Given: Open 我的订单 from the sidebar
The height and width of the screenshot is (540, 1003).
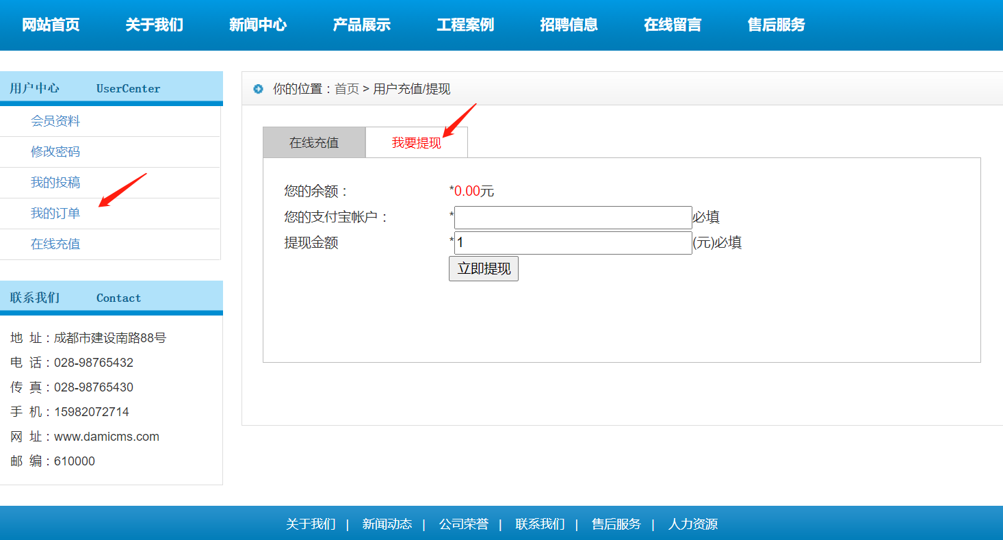Looking at the screenshot, I should 55,213.
